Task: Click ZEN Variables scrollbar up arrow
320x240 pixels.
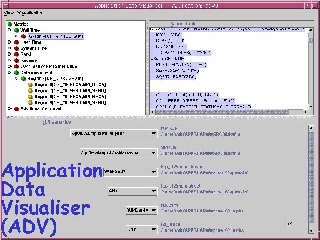Action: coord(311,128)
